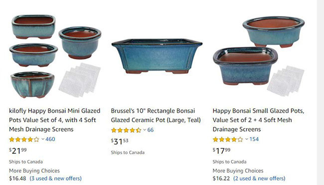Open the 460 reviews link

click(x=50, y=139)
